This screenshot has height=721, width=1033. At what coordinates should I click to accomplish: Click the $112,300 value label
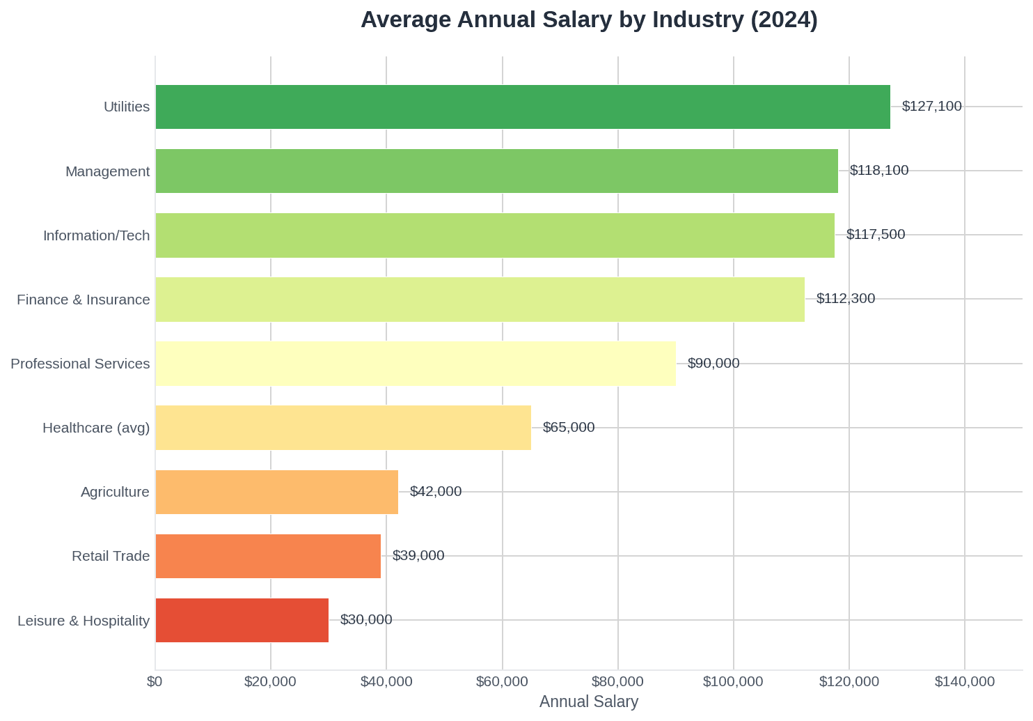point(846,298)
